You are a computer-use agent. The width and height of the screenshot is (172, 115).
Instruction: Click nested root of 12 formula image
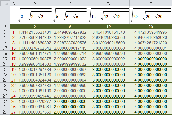pos(109,15)
